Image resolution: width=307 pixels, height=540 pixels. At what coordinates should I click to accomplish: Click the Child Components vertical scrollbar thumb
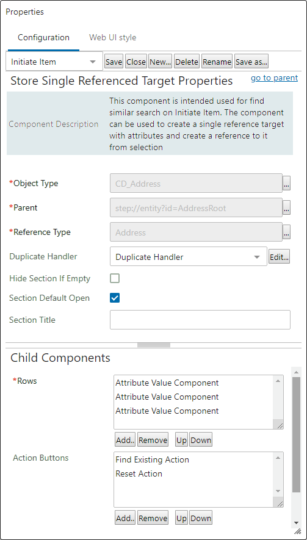pyautogui.click(x=296, y=434)
